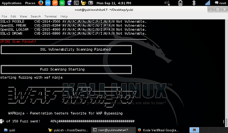Viewport: 228px width, 133px height.
Task: Open the terminal Search menu
Action: click(x=36, y=16)
